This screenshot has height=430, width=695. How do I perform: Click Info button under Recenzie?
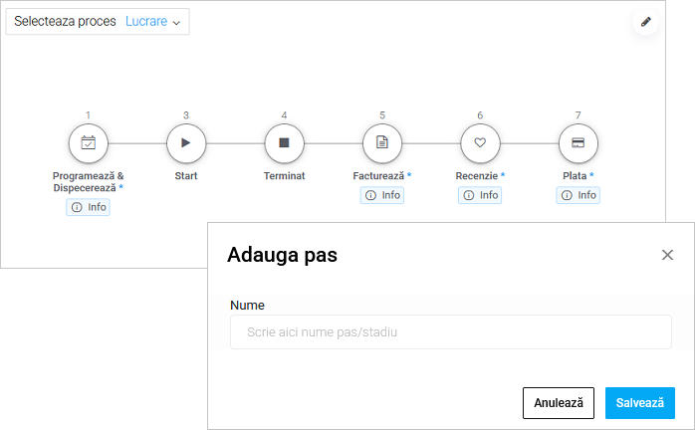coord(480,195)
